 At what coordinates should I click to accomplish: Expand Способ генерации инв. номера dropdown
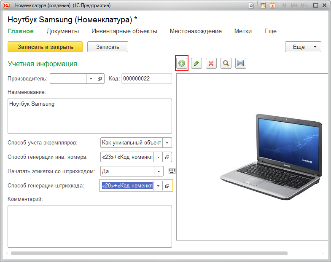[x=158, y=157]
